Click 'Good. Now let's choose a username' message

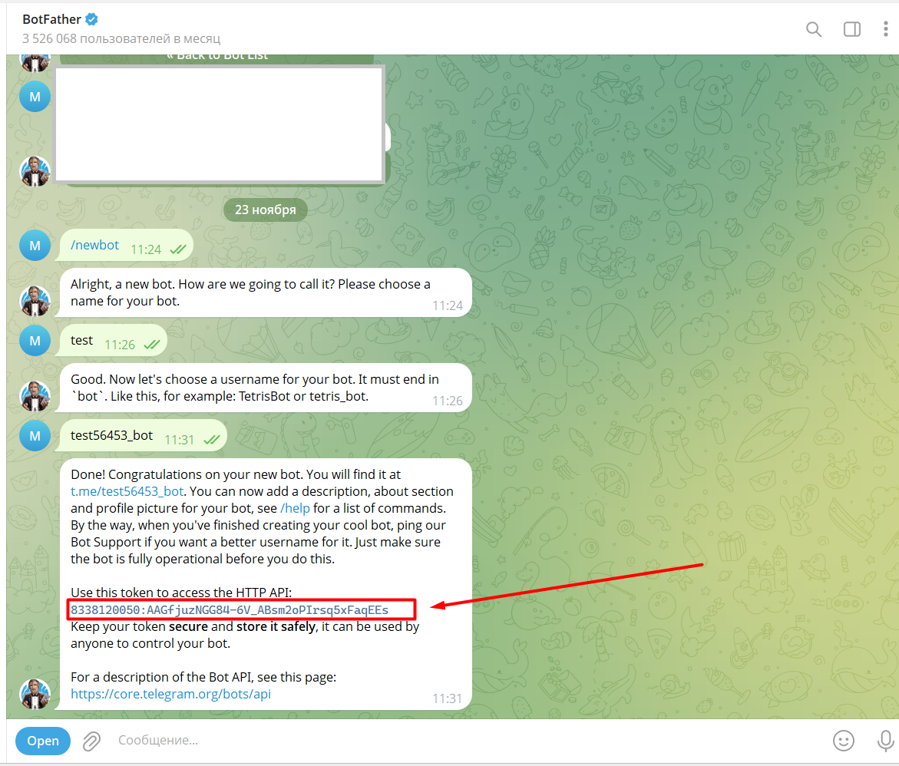266,388
